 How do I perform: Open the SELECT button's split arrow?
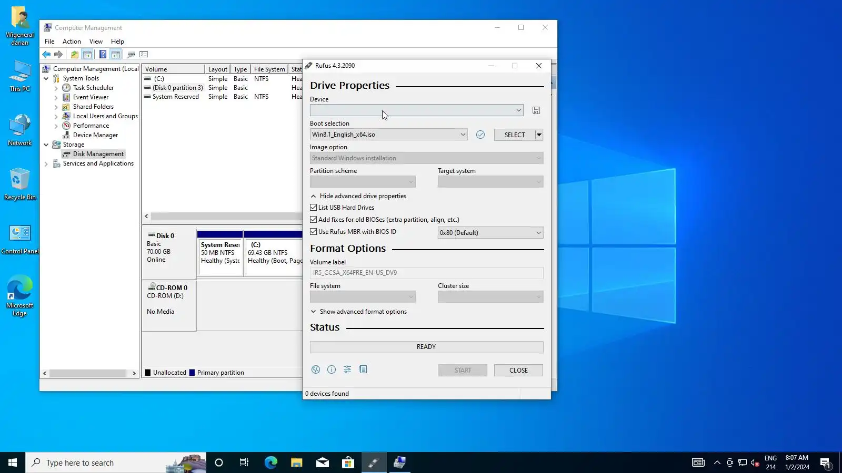click(x=539, y=135)
